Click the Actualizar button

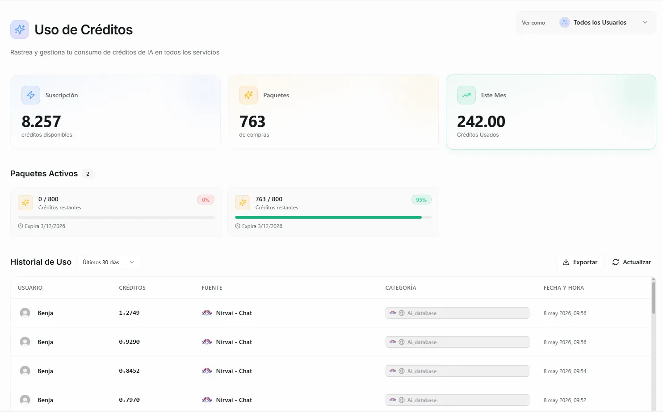click(x=631, y=262)
